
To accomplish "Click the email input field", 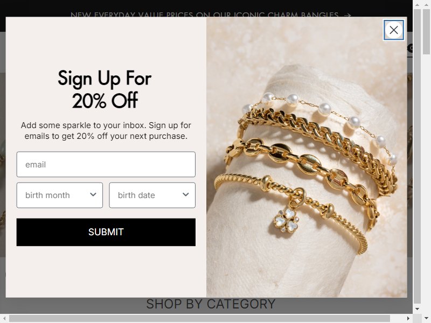I will (106, 164).
